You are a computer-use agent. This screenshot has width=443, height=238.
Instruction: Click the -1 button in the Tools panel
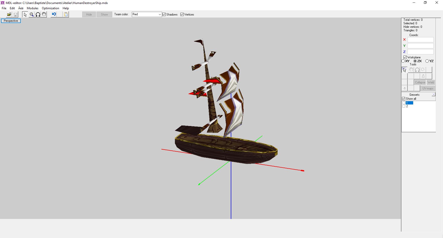point(404,88)
